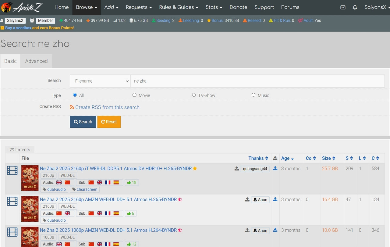Click film icon of the 2160p AMZN row
The height and width of the screenshot is (247, 390).
coord(12,201)
